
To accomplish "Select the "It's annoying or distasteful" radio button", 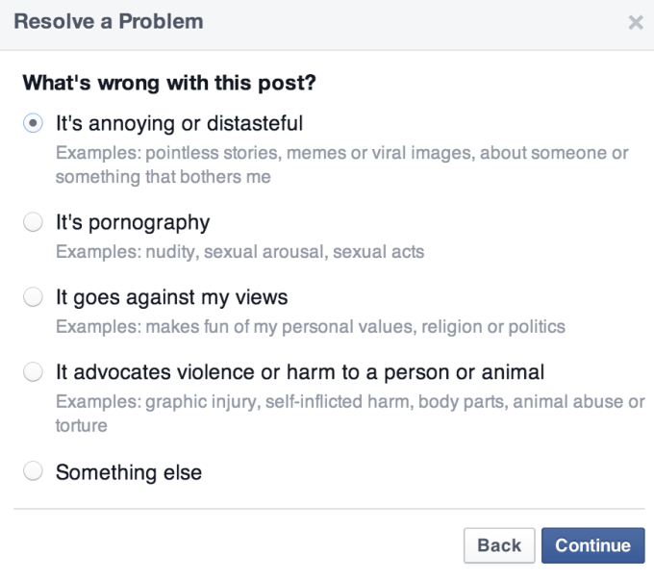I will [34, 124].
